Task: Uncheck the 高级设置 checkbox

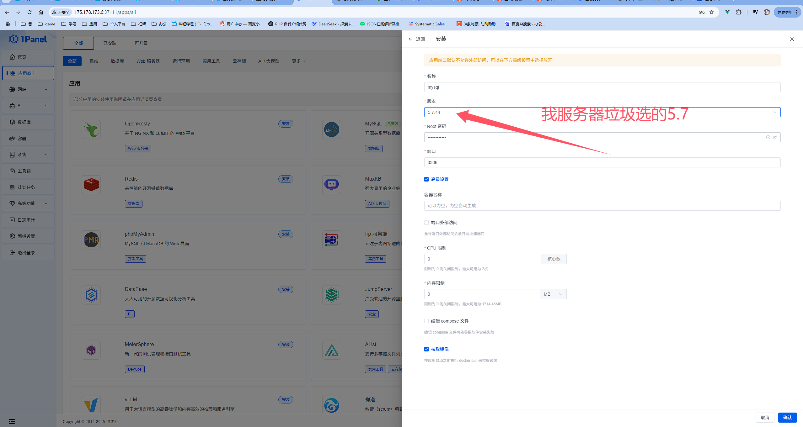Action: coord(426,179)
